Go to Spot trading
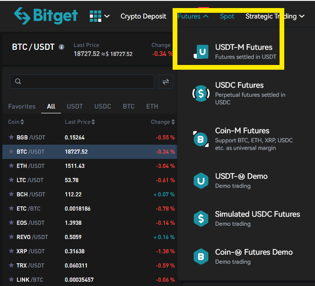 pyautogui.click(x=227, y=16)
